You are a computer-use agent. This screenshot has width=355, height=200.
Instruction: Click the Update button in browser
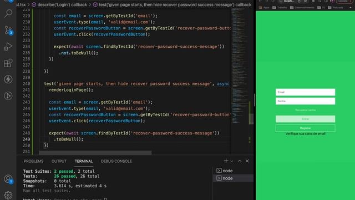click(344, 1)
